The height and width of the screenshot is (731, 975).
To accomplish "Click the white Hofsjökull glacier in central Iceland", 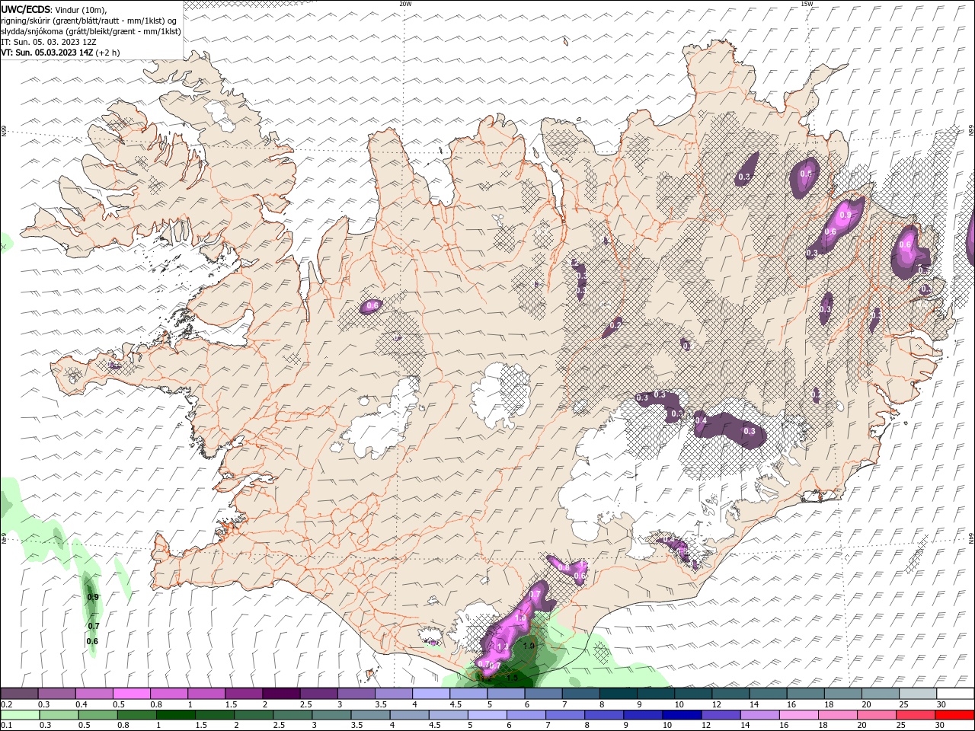I will coord(500,394).
